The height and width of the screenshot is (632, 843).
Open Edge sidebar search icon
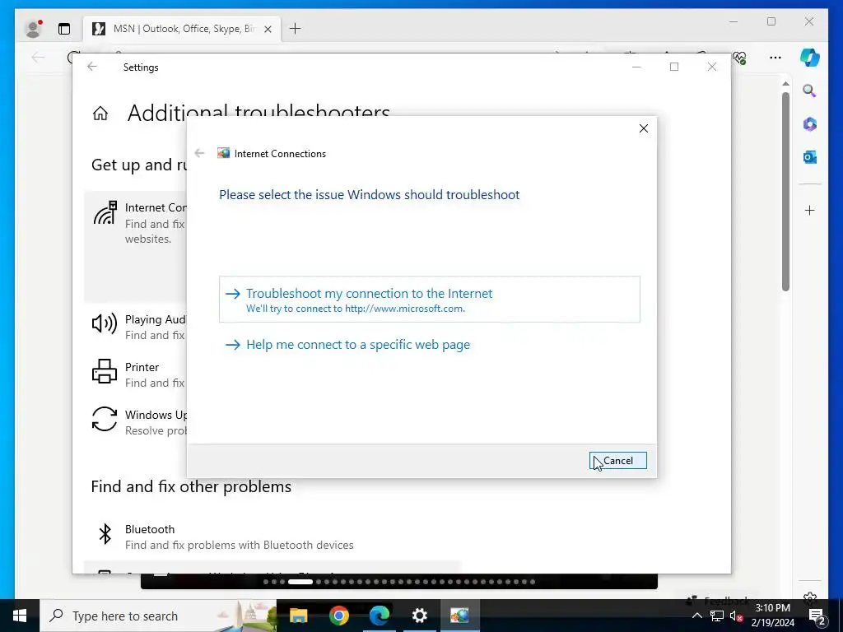pyautogui.click(x=810, y=91)
